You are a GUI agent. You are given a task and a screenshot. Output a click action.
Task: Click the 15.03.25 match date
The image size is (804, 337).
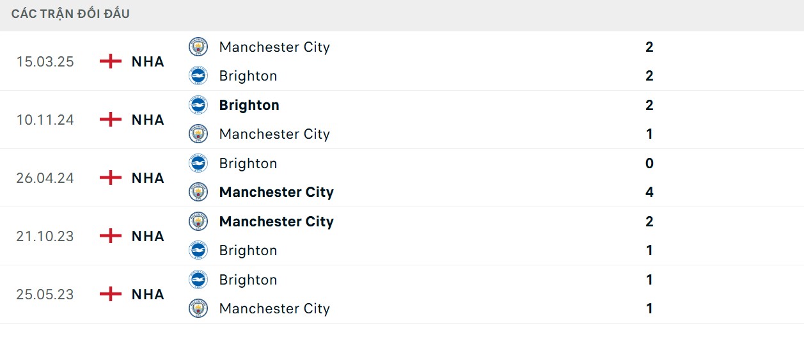pos(45,61)
